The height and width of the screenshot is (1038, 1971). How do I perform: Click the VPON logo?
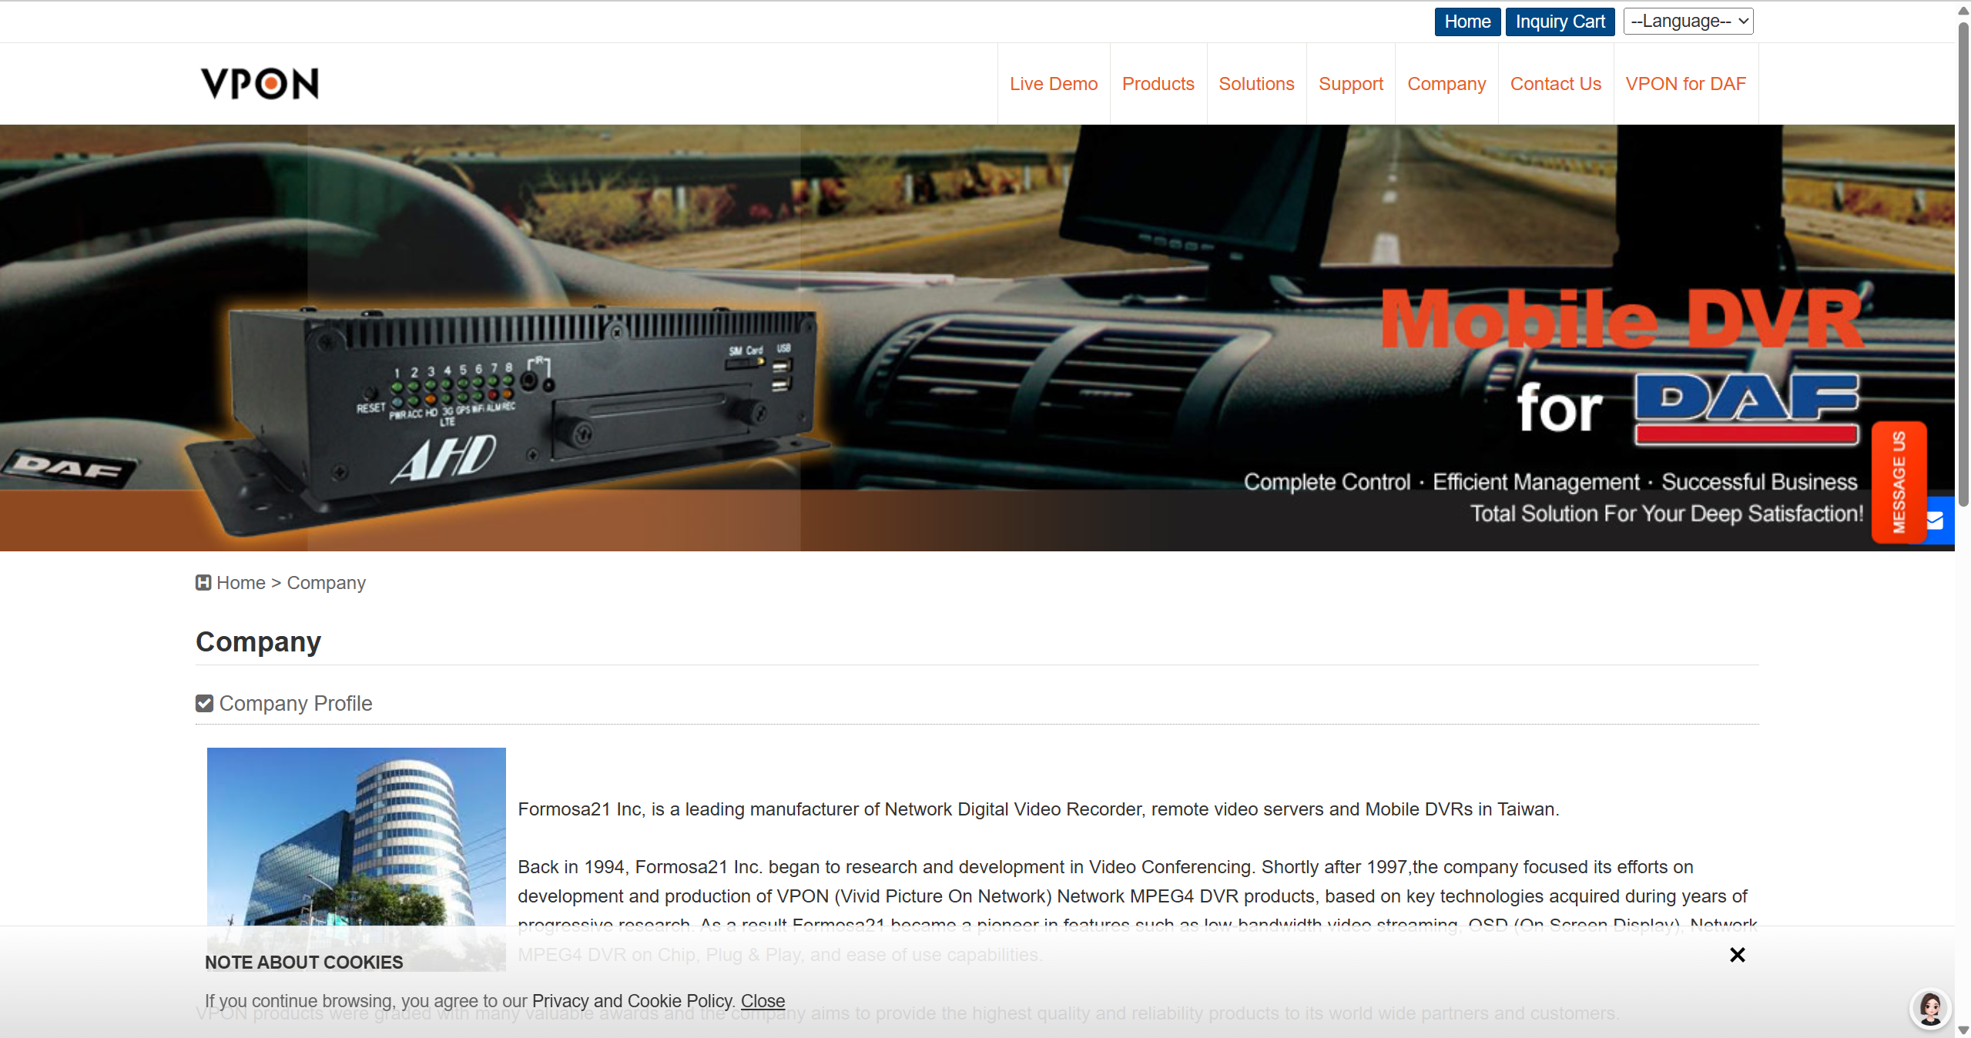(x=260, y=84)
